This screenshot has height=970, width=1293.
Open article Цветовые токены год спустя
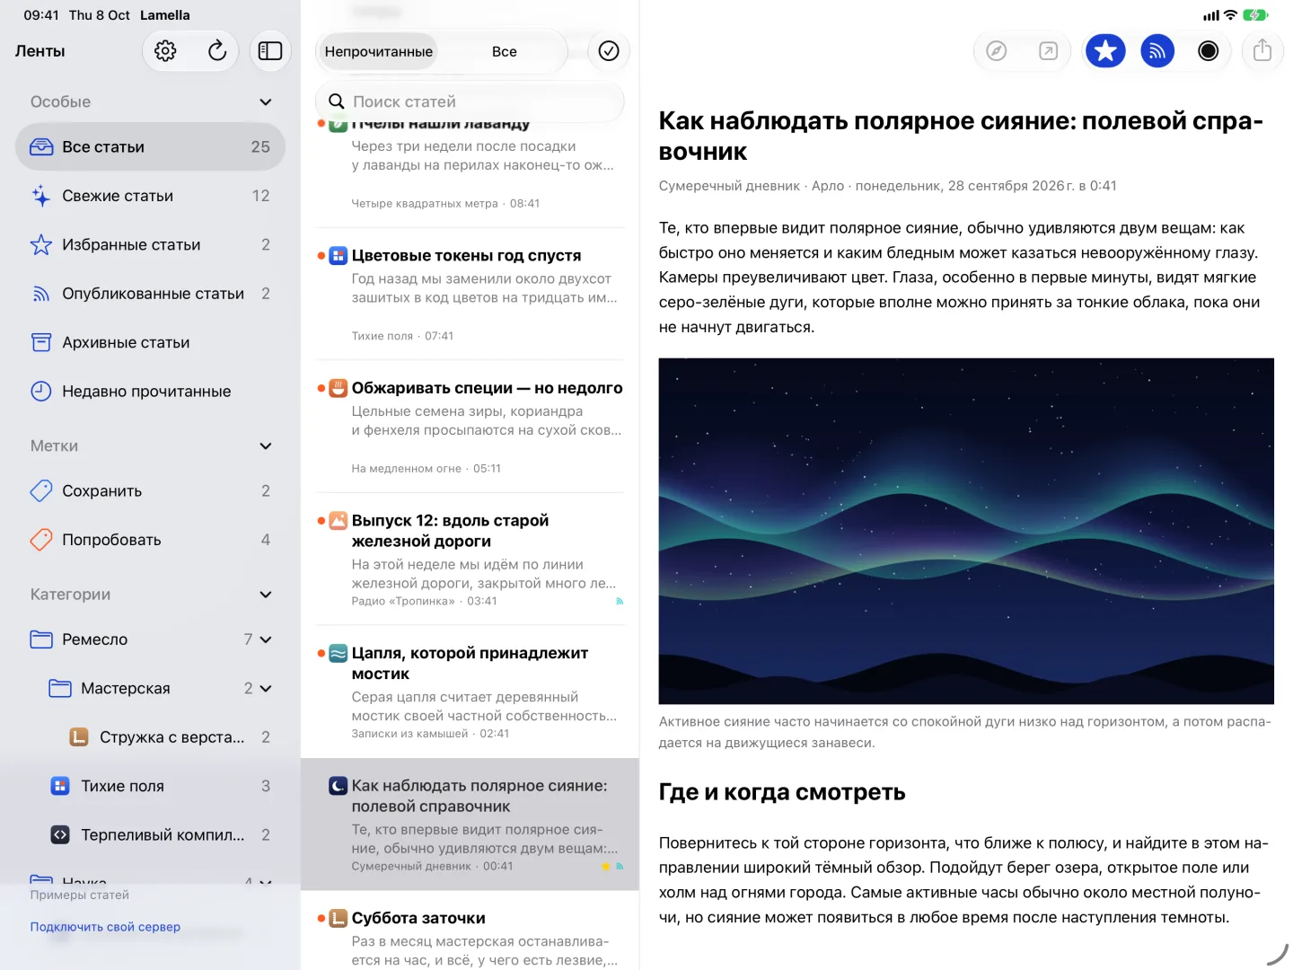[x=471, y=294]
